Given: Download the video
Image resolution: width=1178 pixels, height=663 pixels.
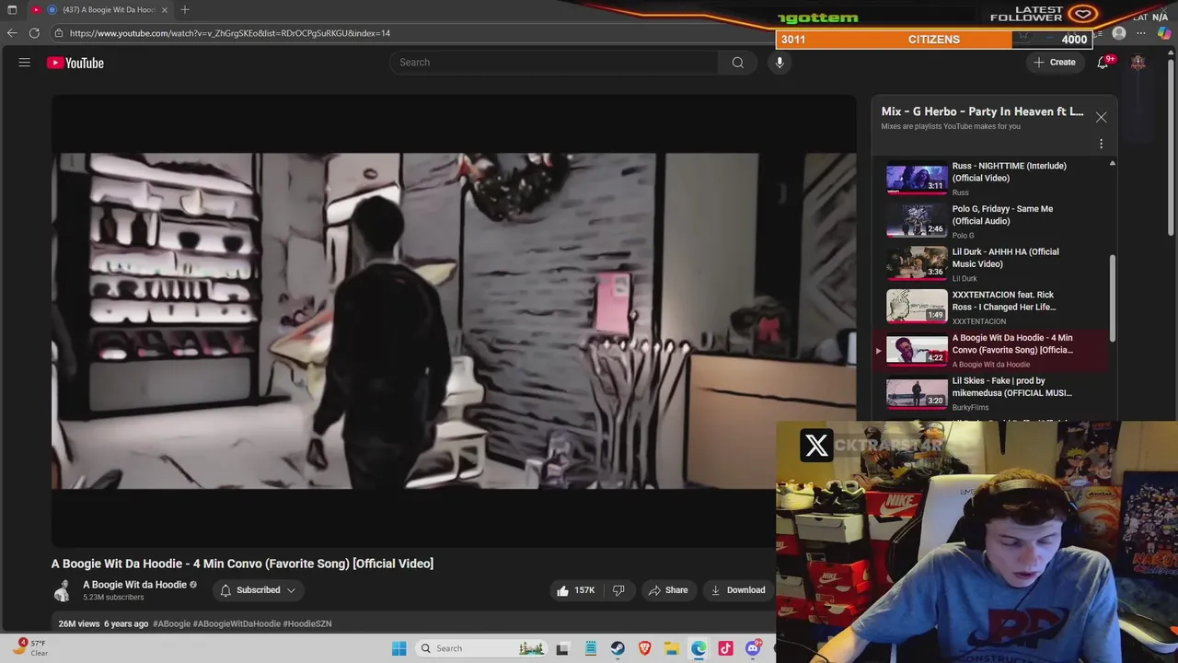Looking at the screenshot, I should [x=737, y=590].
